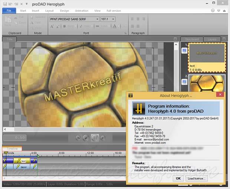Click OK in About Heroglyph dialog
Image resolution: width=230 pixels, height=189 pixels.
point(178,178)
